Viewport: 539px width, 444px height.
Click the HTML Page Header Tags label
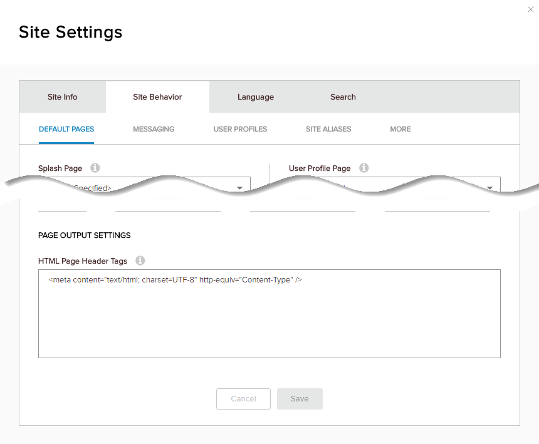tap(83, 261)
